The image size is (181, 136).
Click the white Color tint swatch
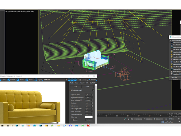pos(89,117)
